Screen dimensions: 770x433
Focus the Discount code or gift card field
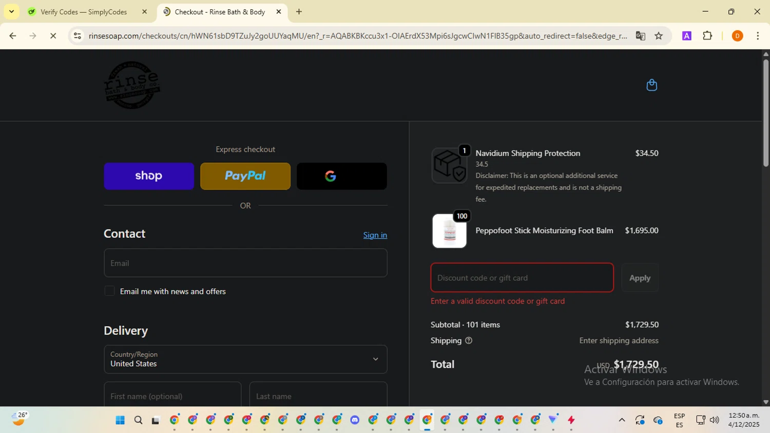pyautogui.click(x=522, y=277)
